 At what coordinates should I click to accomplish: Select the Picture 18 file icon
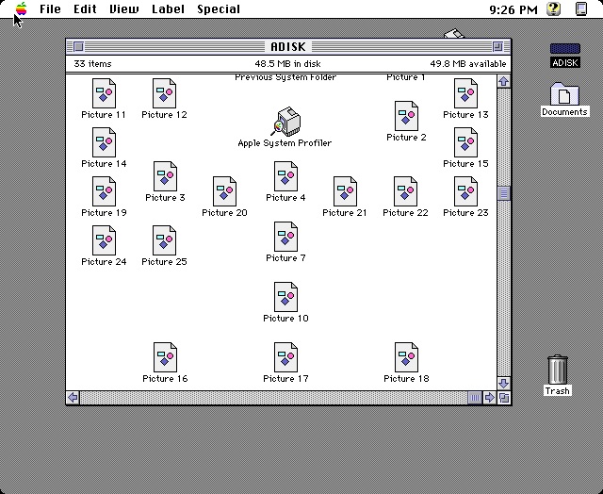(x=406, y=357)
